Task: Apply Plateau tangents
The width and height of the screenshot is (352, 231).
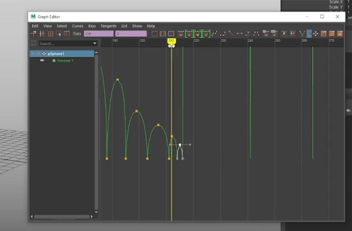Action: (256, 34)
